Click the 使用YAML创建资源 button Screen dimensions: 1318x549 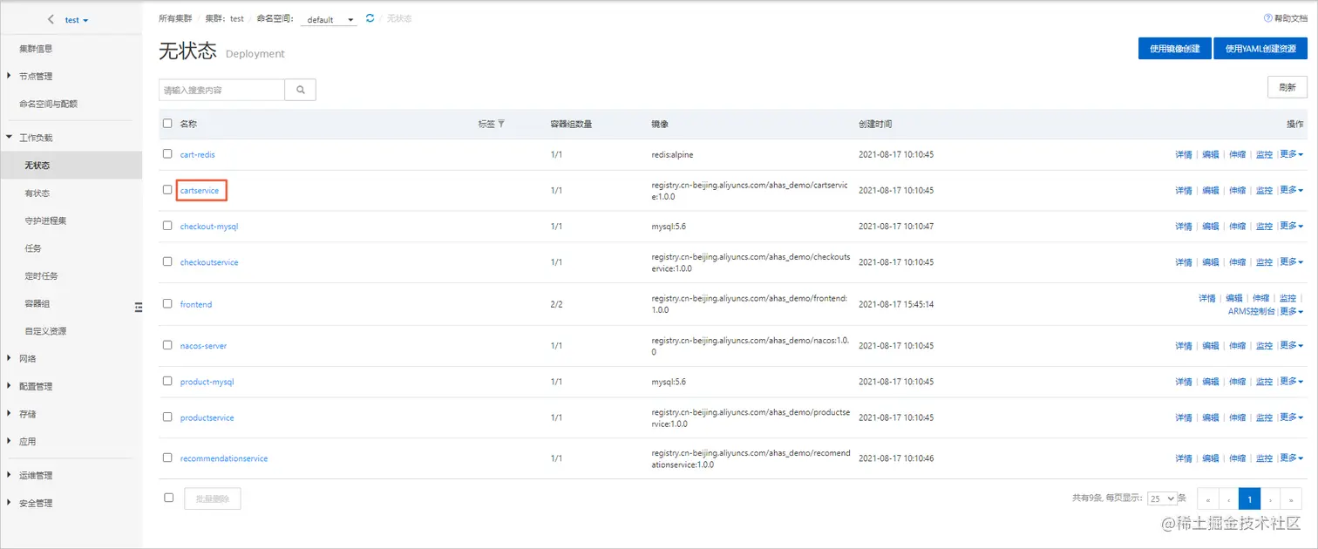(1260, 49)
